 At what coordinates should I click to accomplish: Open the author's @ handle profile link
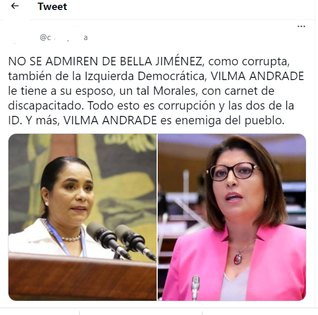pyautogui.click(x=64, y=37)
